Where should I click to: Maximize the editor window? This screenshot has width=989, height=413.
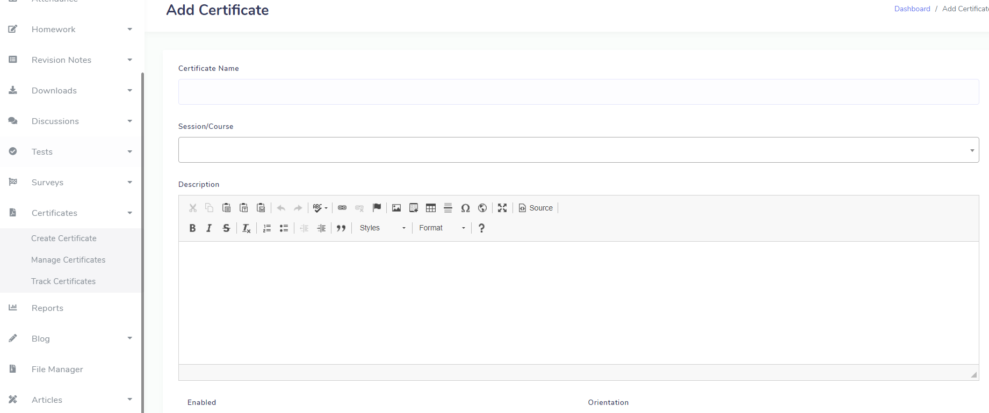click(502, 208)
